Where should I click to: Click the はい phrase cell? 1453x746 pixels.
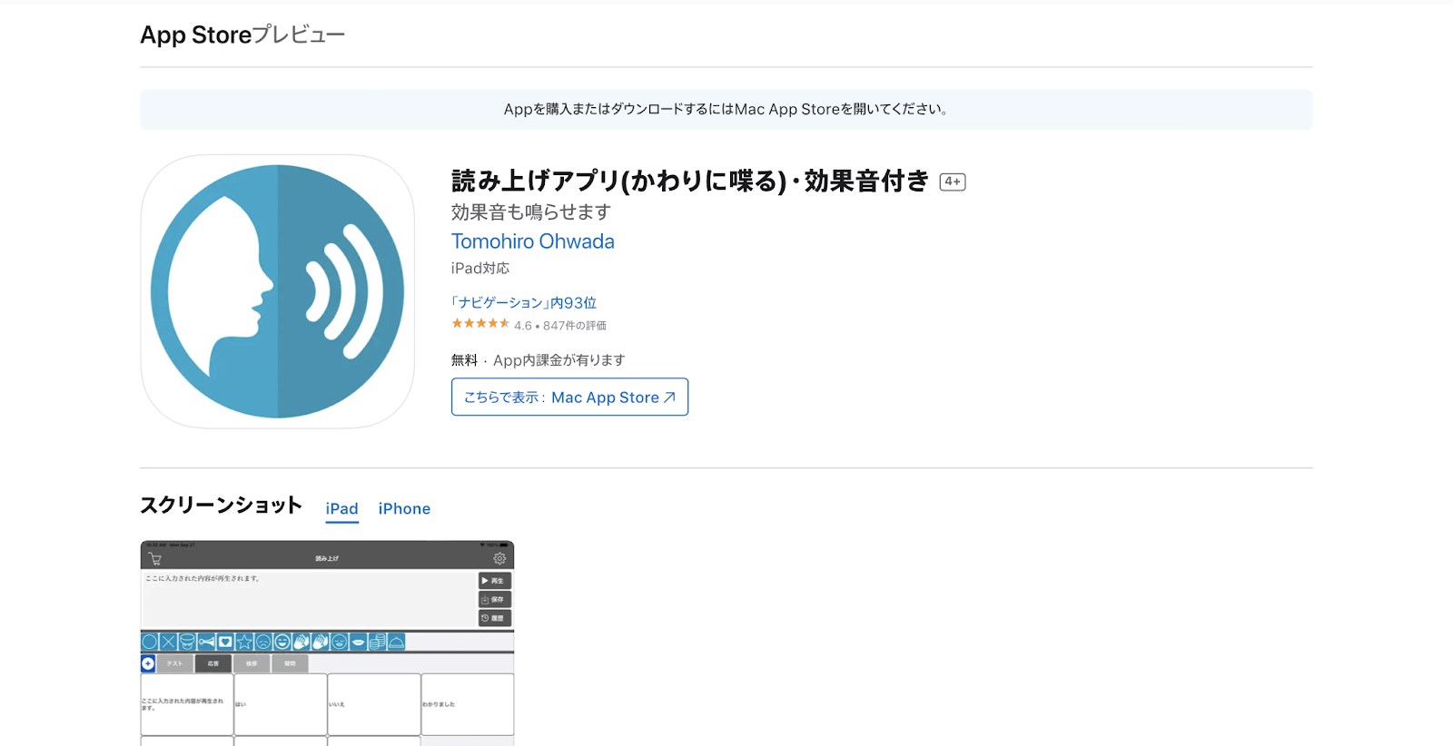click(x=281, y=704)
